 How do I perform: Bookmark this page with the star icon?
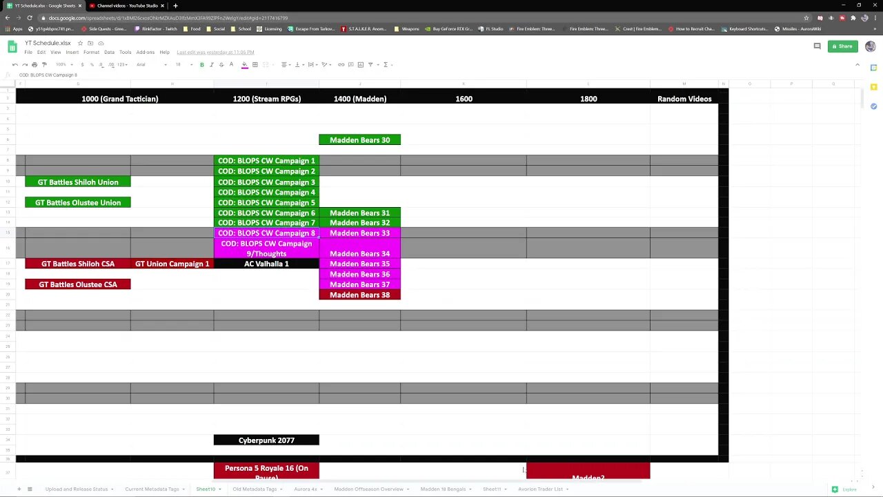point(806,18)
